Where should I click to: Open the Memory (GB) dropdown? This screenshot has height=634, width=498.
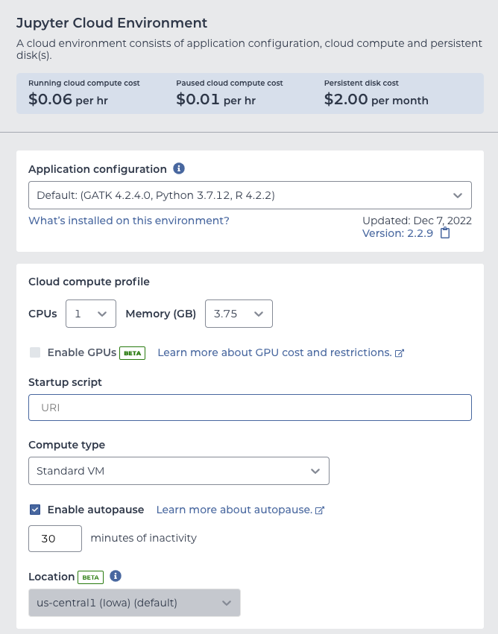(x=239, y=314)
